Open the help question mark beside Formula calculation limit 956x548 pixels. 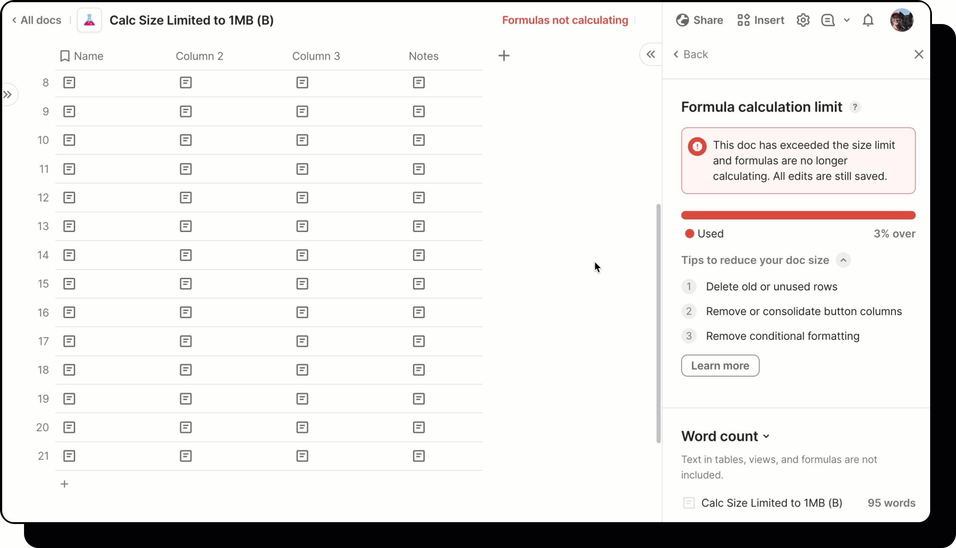tap(855, 107)
